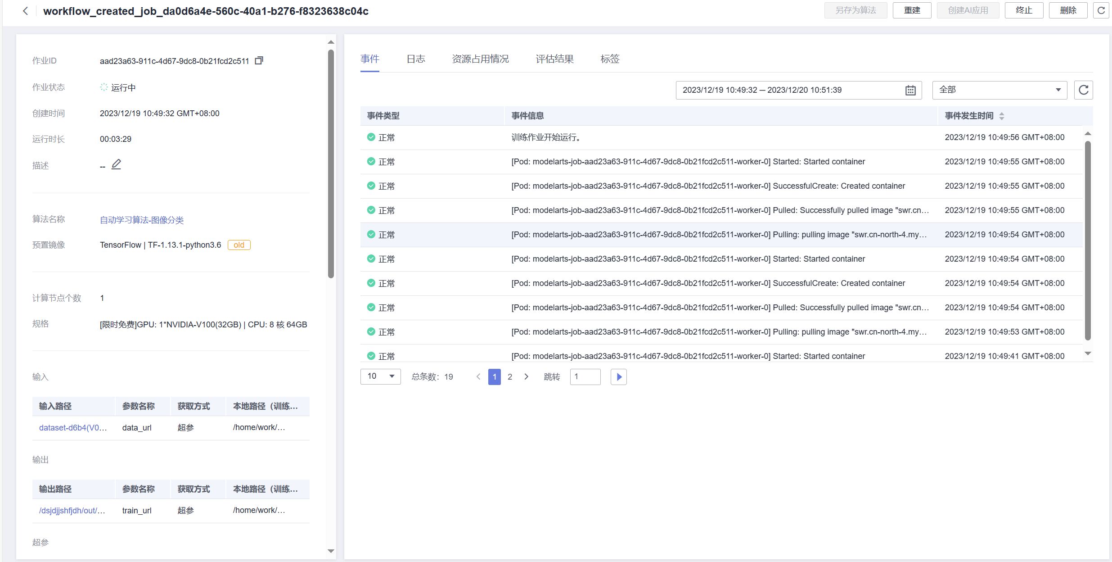Click the jump-to-page go arrow button
The width and height of the screenshot is (1112, 562).
click(618, 377)
